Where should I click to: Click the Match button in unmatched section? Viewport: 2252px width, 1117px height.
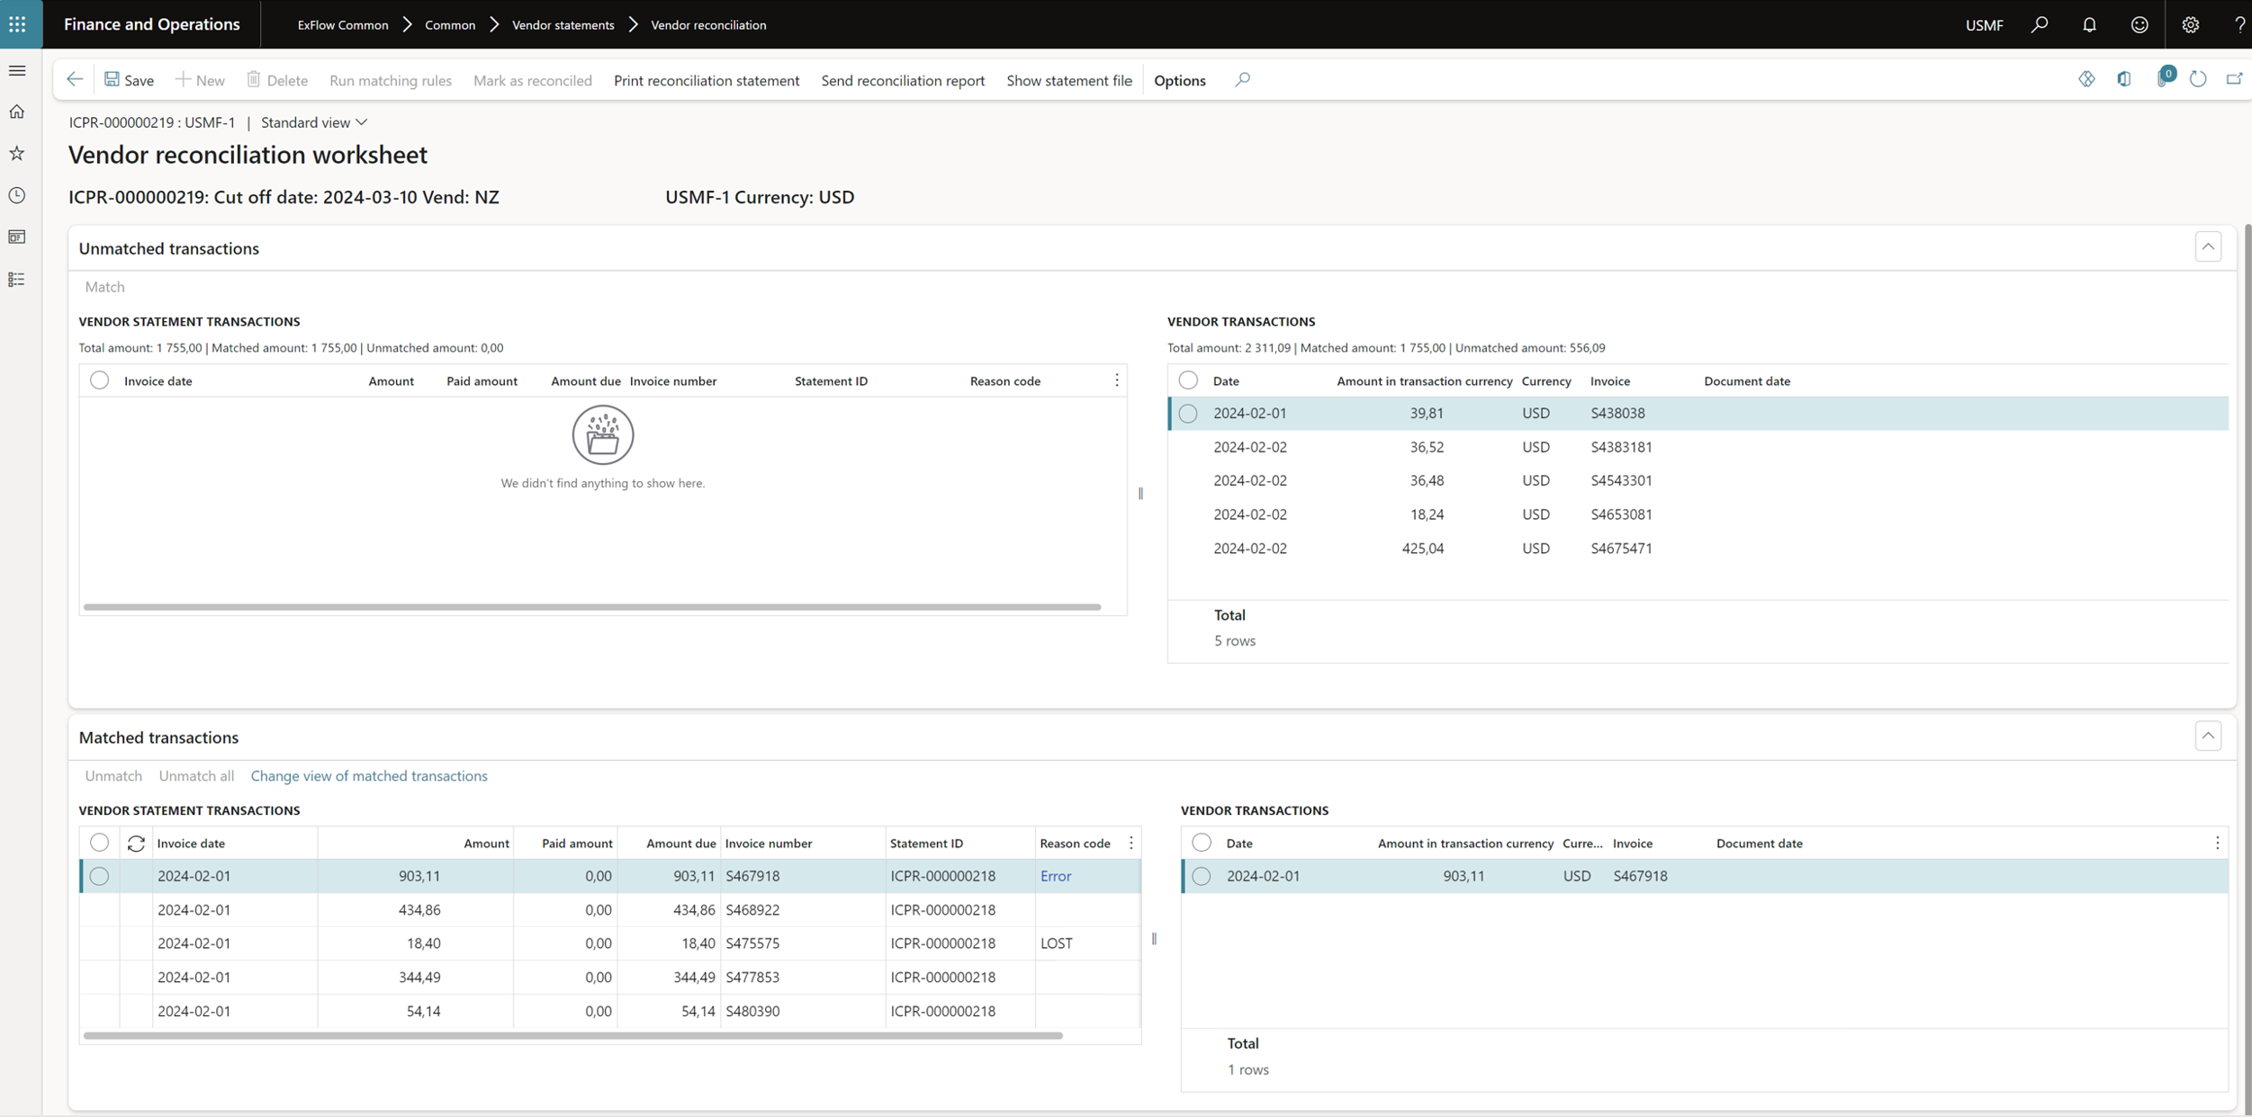104,286
